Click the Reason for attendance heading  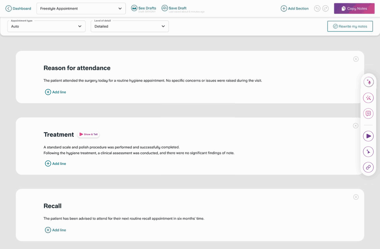click(x=77, y=68)
